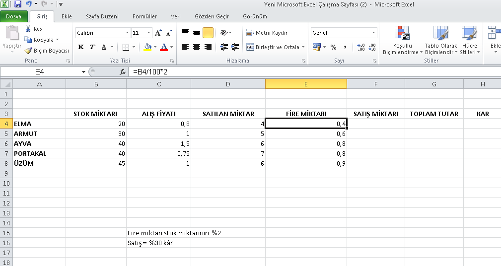Click the TOPLAM TUTAR header cell
Image resolution: width=501 pixels, height=266 pixels.
click(x=434, y=114)
